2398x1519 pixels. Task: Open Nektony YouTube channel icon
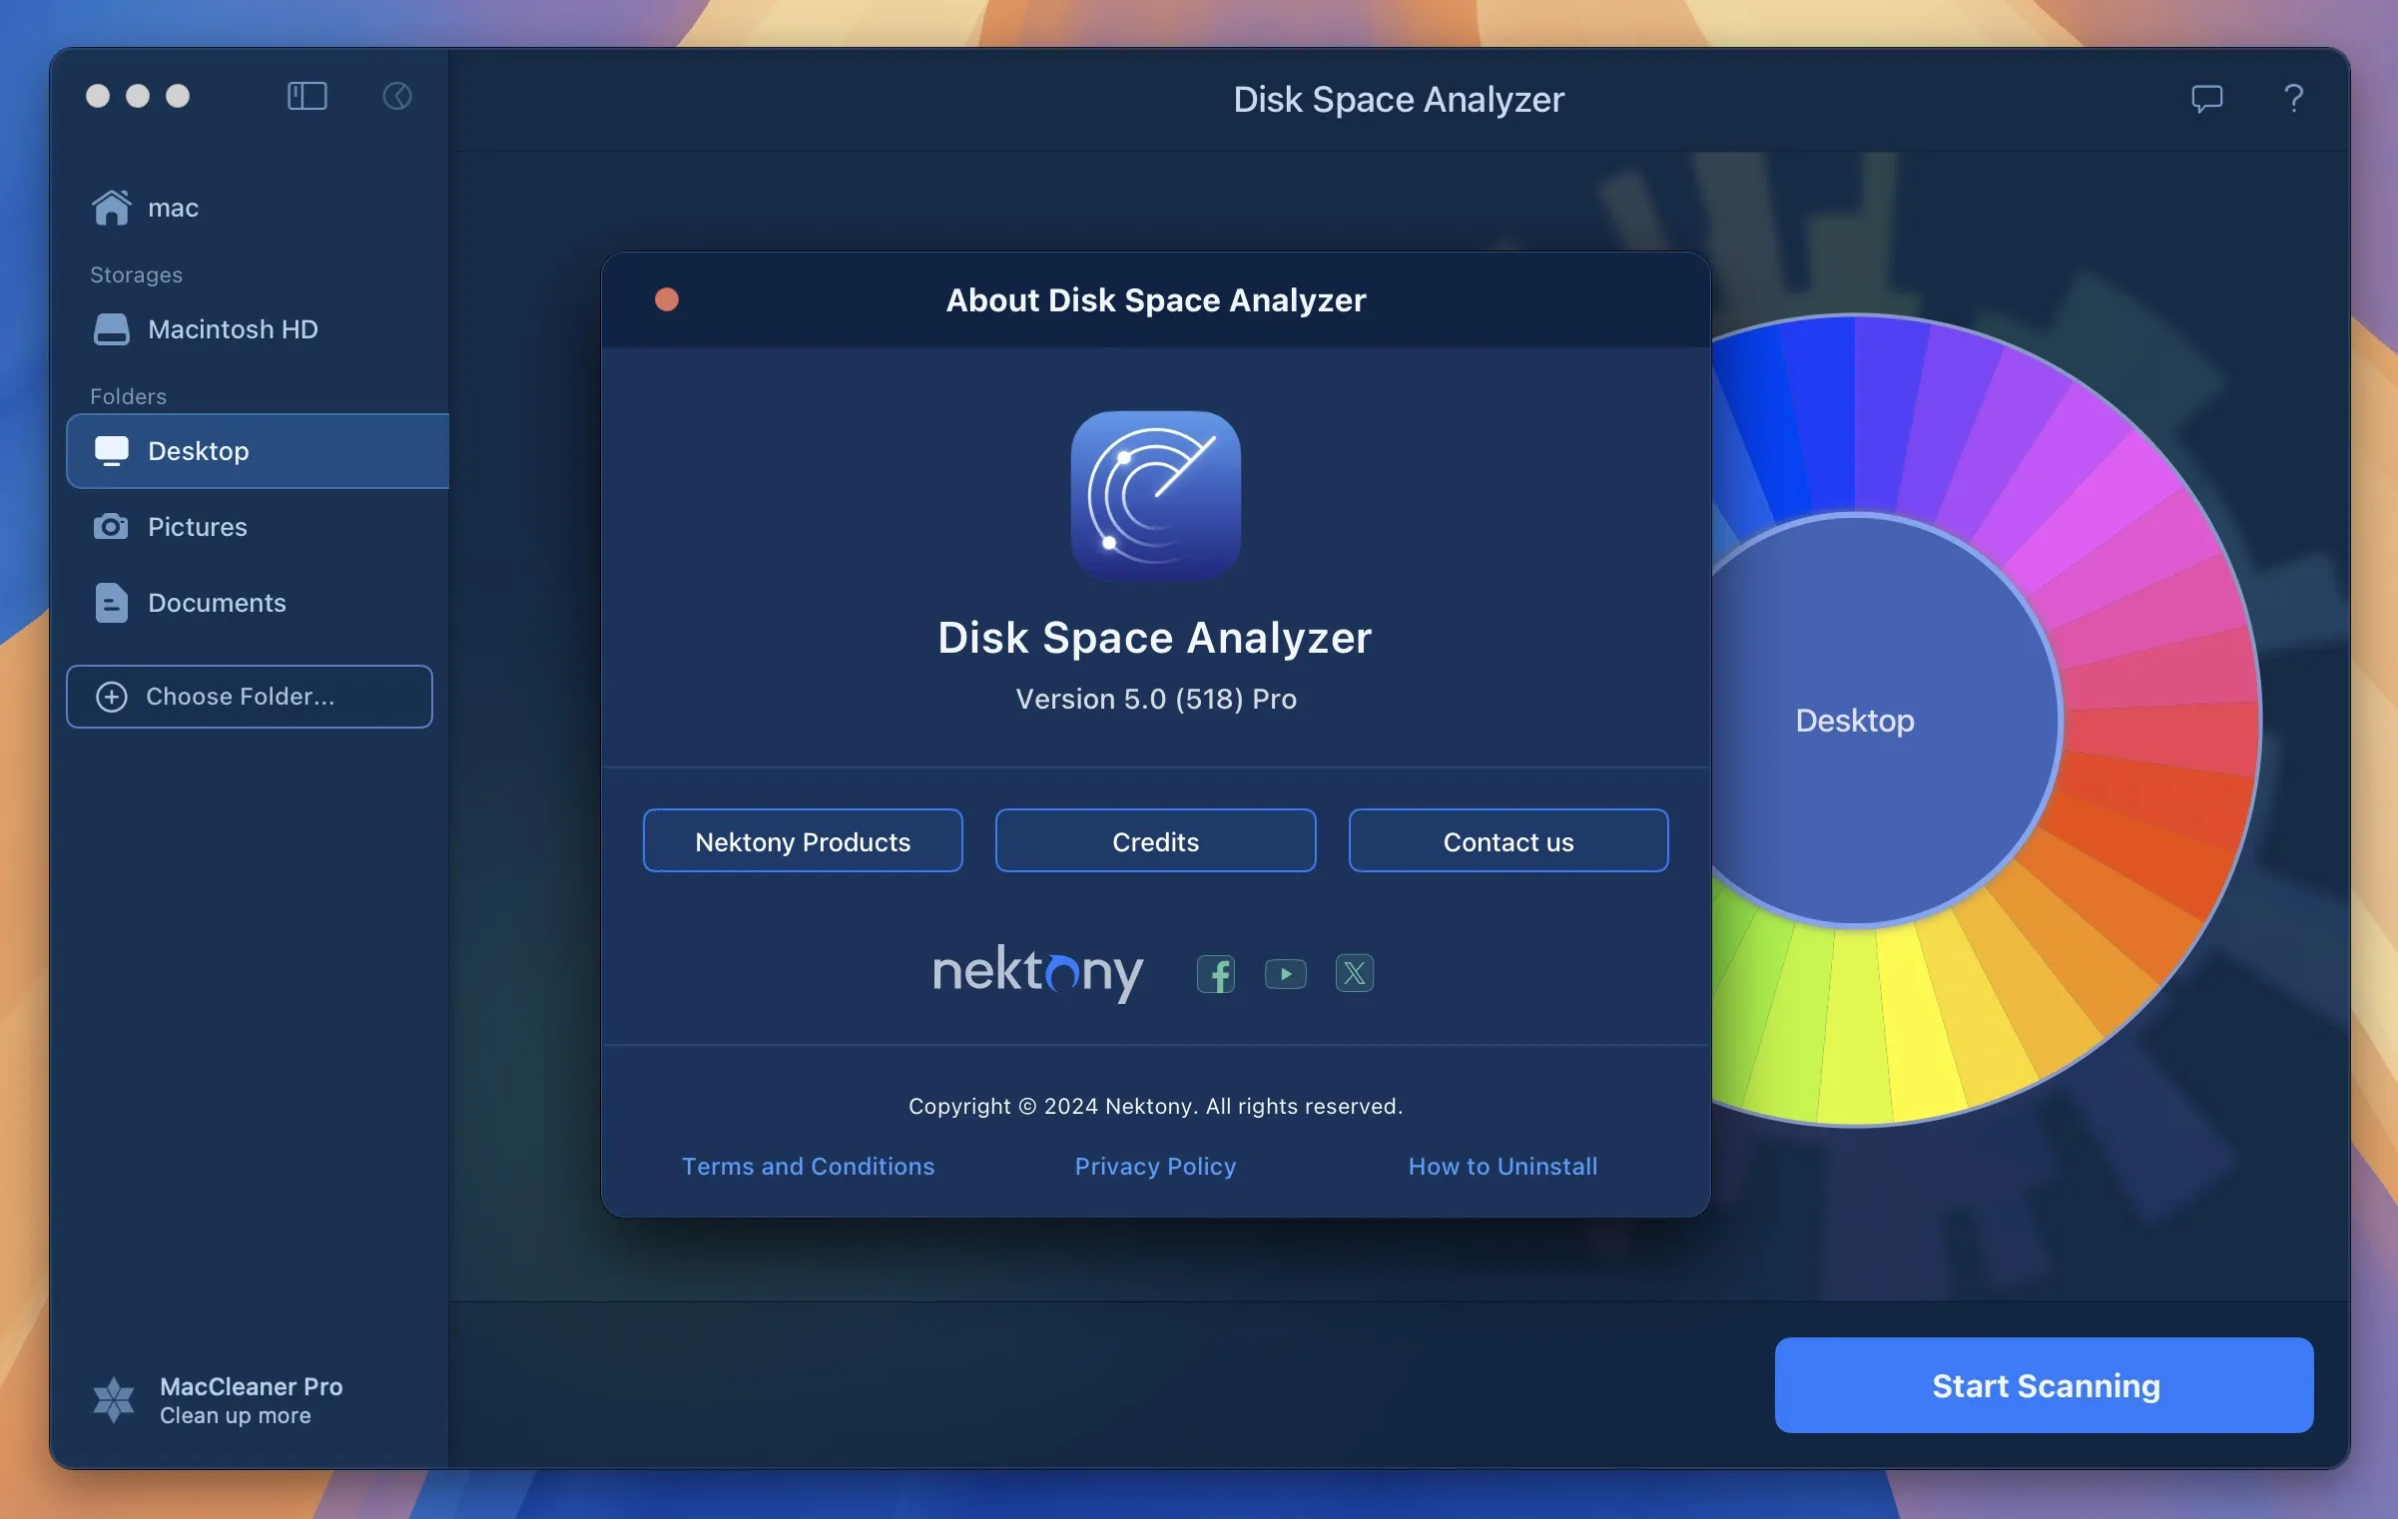tap(1285, 973)
